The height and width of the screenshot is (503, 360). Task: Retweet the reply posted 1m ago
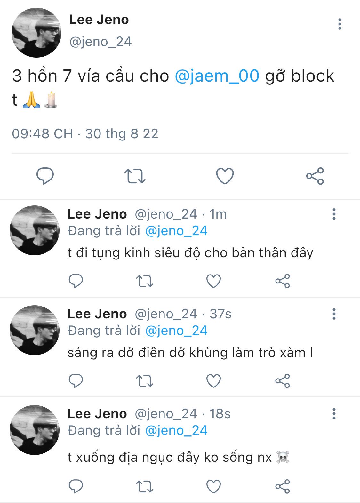[x=145, y=281]
